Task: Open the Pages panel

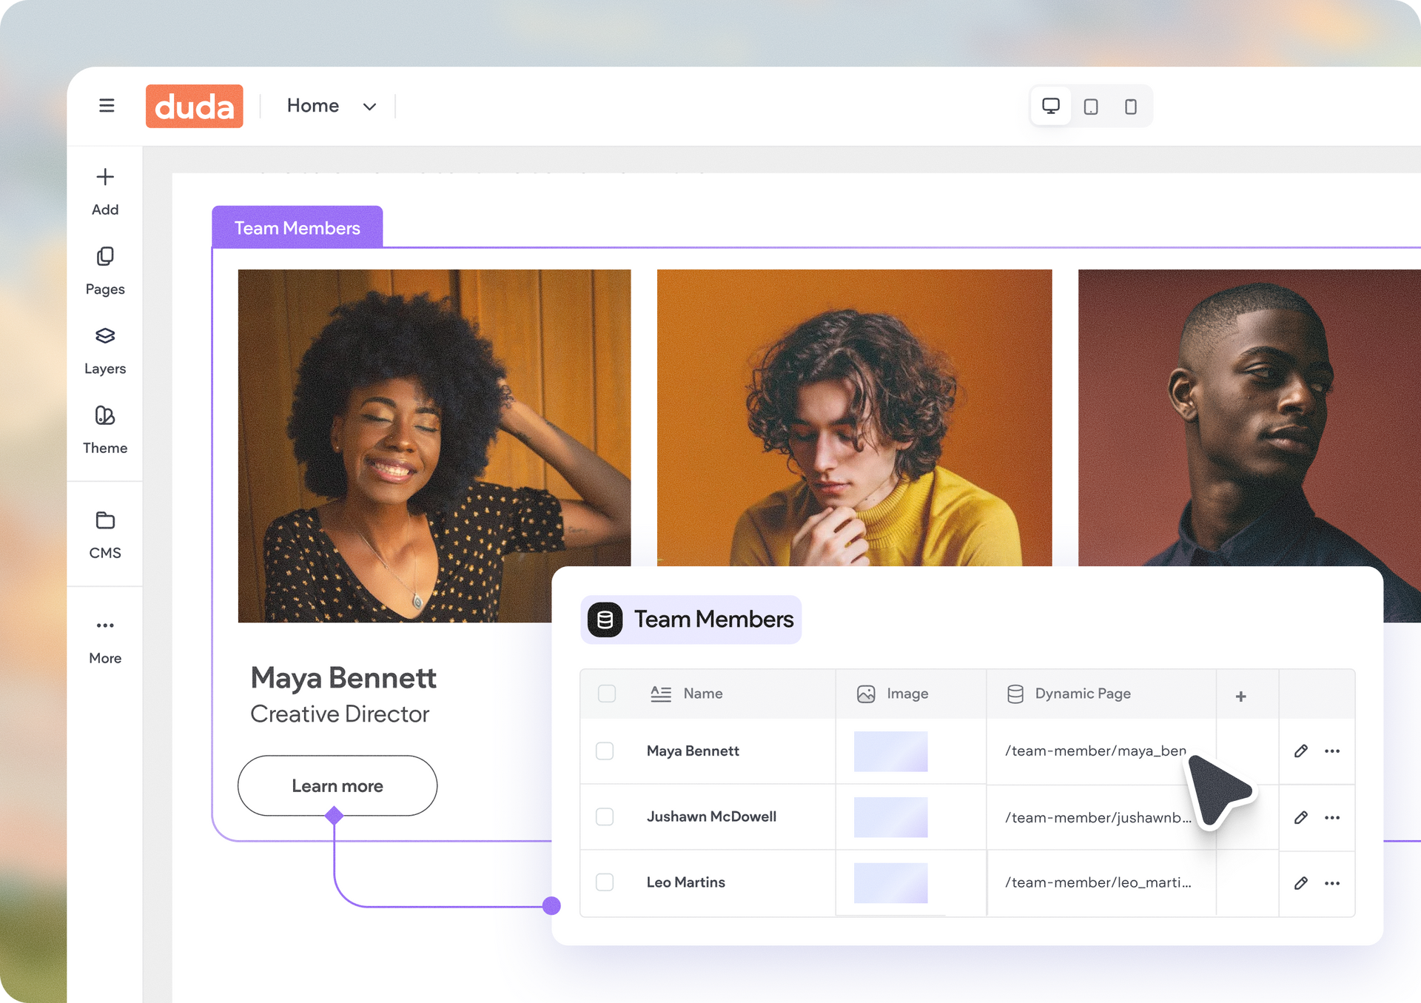Action: 105,272
